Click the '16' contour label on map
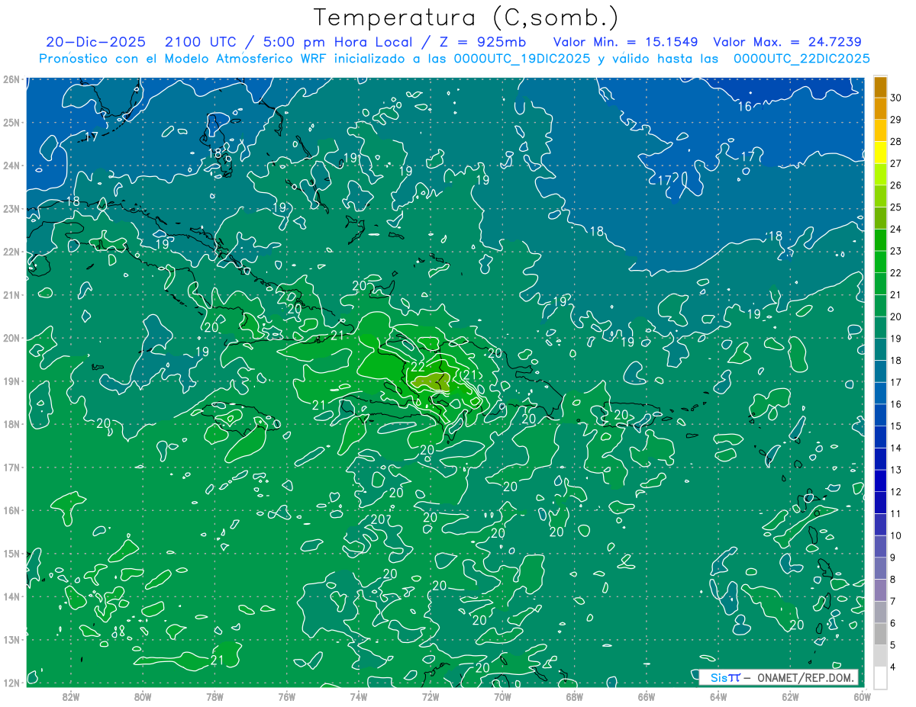916x707 pixels. [745, 107]
